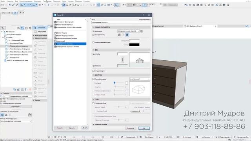Click the OK button
Viewport: 251px width, 141px height.
click(x=144, y=128)
